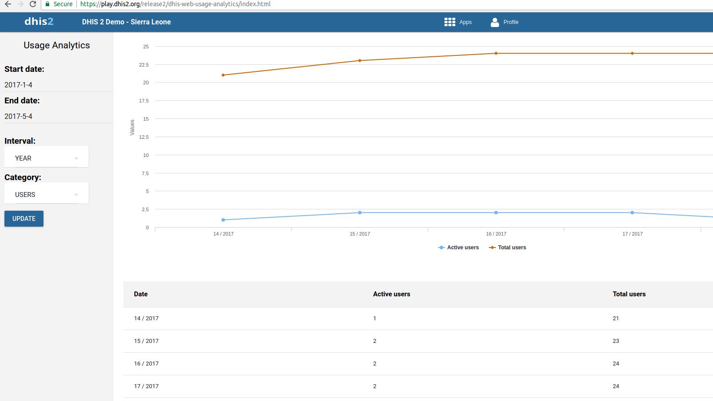Open the Apps grid icon
The width and height of the screenshot is (713, 401).
click(449, 22)
